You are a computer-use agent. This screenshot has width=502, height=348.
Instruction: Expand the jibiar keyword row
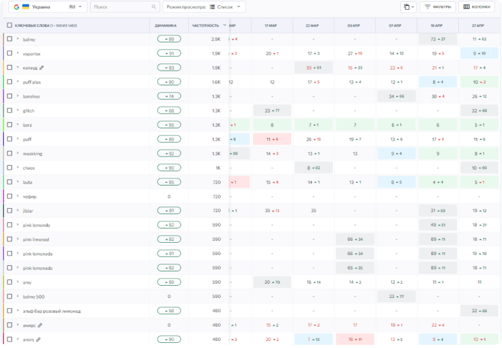(17, 211)
